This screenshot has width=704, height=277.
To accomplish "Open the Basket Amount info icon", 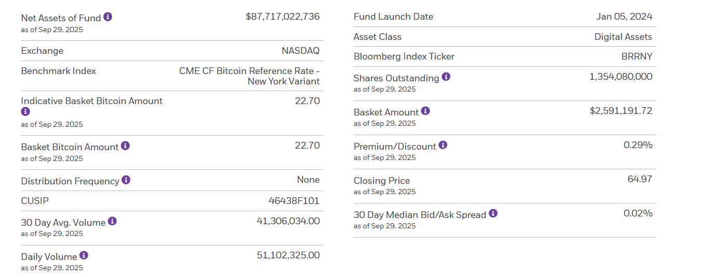I will tap(426, 111).
